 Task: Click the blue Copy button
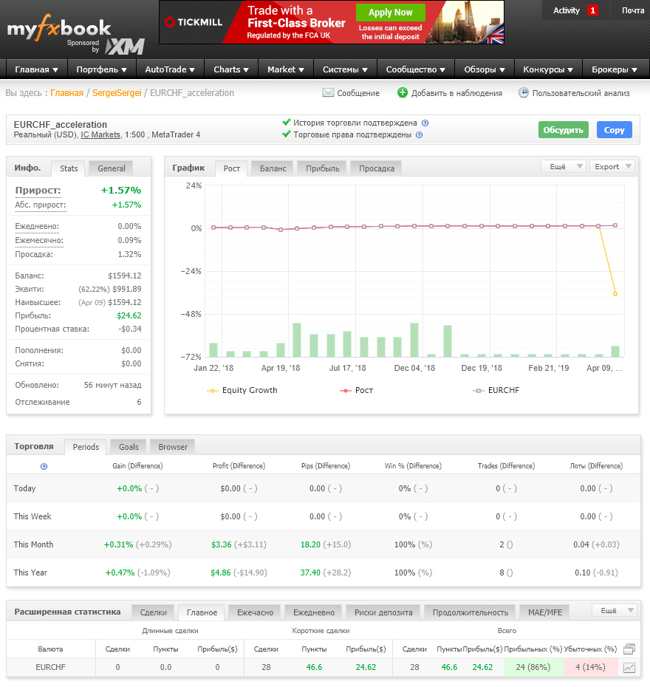[x=614, y=130]
